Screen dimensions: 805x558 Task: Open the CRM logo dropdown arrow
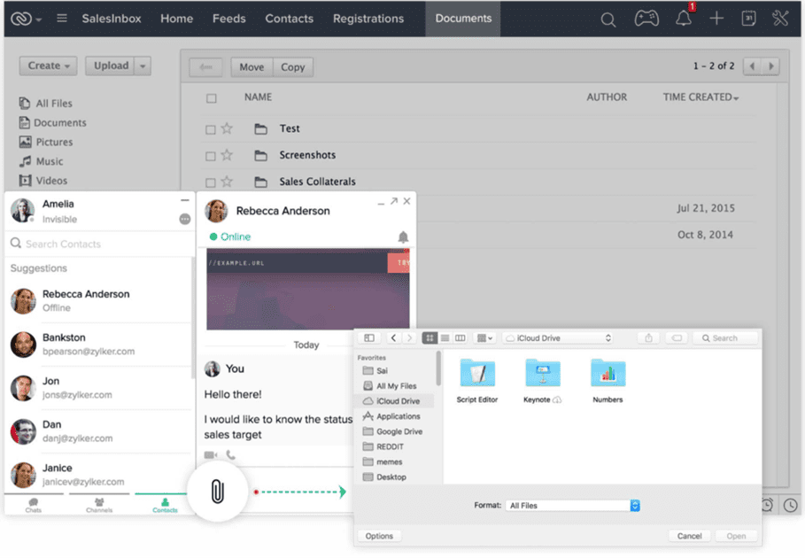(39, 20)
